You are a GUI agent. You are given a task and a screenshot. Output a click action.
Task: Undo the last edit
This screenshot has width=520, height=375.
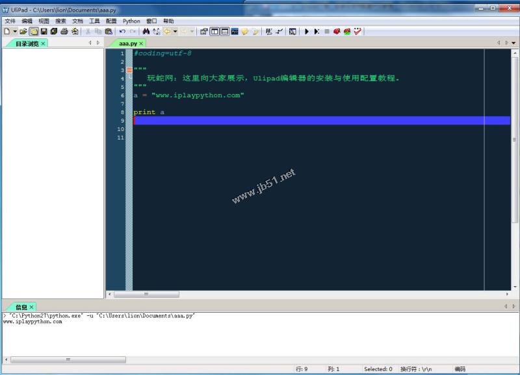[x=122, y=31]
